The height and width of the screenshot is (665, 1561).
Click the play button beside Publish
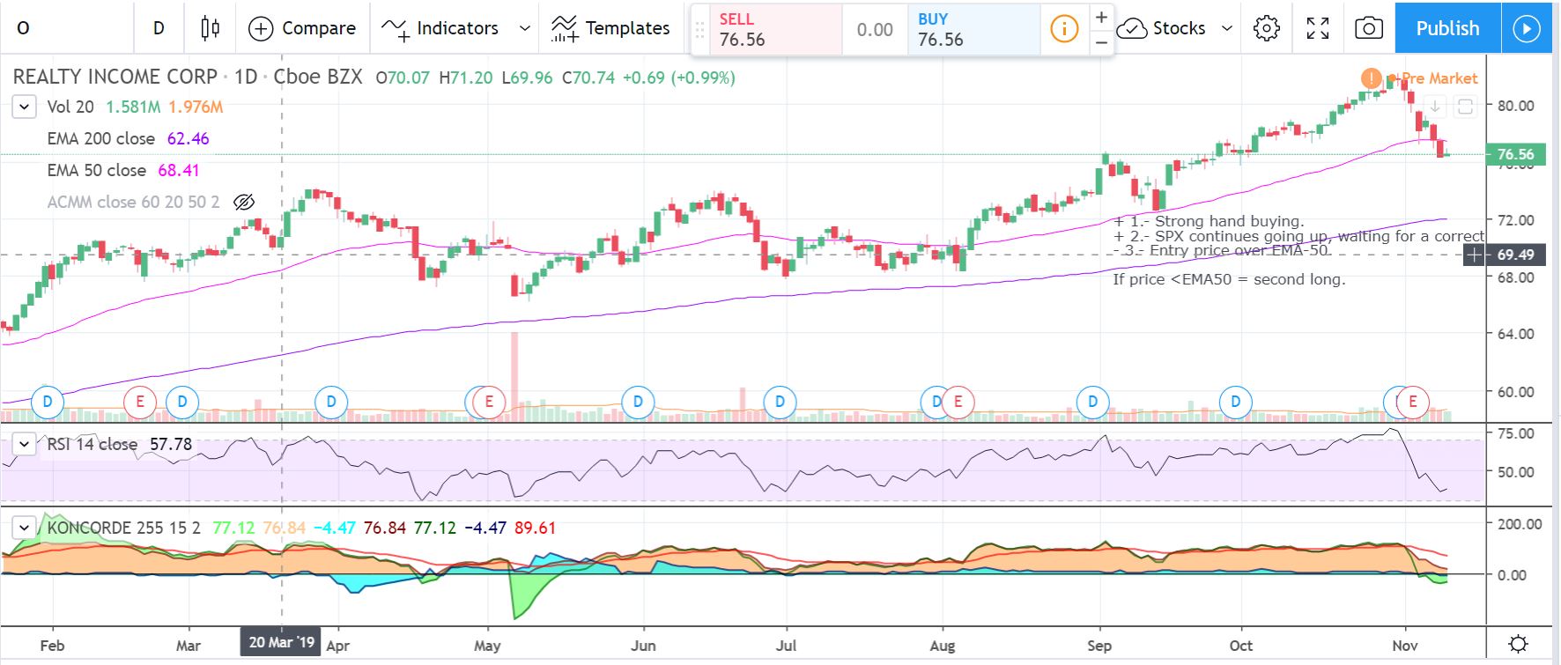point(1527,28)
